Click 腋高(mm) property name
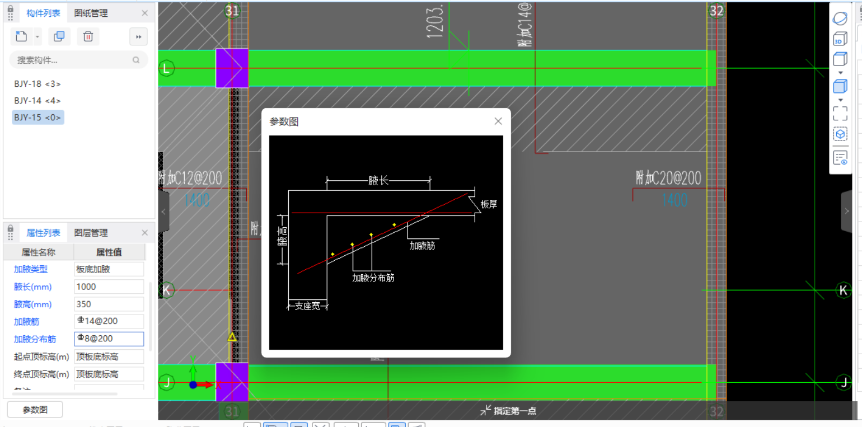This screenshot has height=427, width=862. tap(33, 304)
